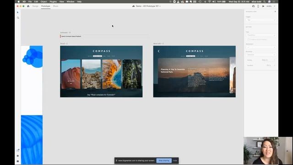Click back chevron on More Info artboard
The image size is (293, 165).
[x=159, y=51]
